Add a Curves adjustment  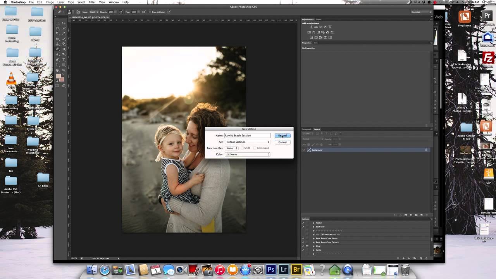coord(321,27)
